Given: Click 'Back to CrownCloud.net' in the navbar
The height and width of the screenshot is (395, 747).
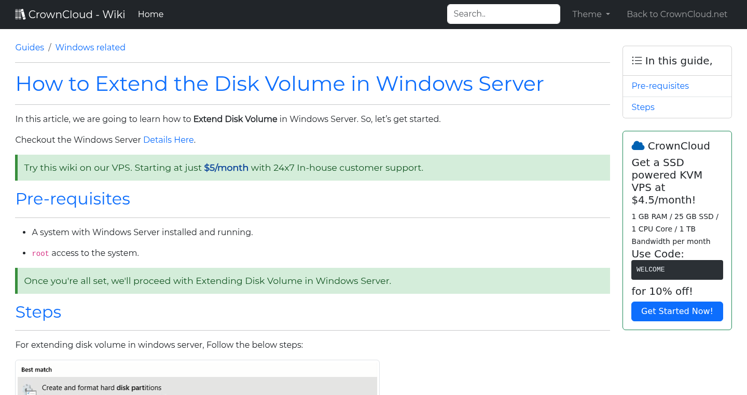Looking at the screenshot, I should pos(677,14).
